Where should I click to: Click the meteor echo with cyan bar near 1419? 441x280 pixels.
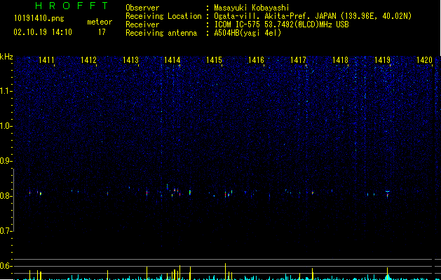(387, 193)
